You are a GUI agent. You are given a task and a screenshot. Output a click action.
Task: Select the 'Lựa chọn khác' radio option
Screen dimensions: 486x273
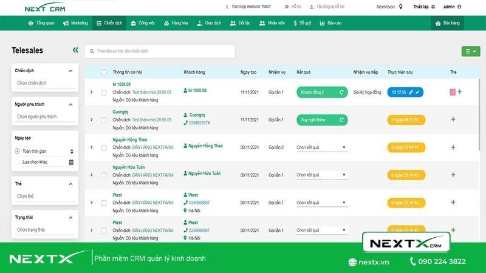18,162
